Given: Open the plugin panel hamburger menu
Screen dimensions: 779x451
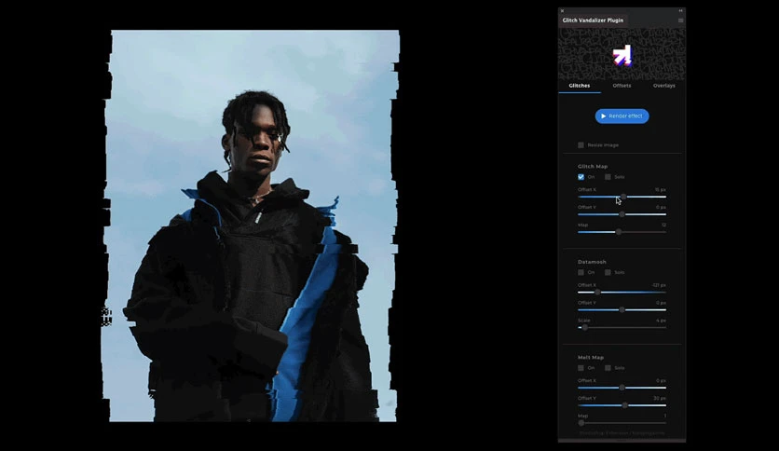Looking at the screenshot, I should [680, 20].
